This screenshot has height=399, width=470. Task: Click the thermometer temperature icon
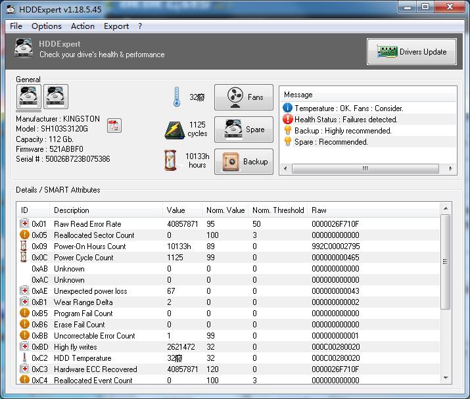point(176,97)
